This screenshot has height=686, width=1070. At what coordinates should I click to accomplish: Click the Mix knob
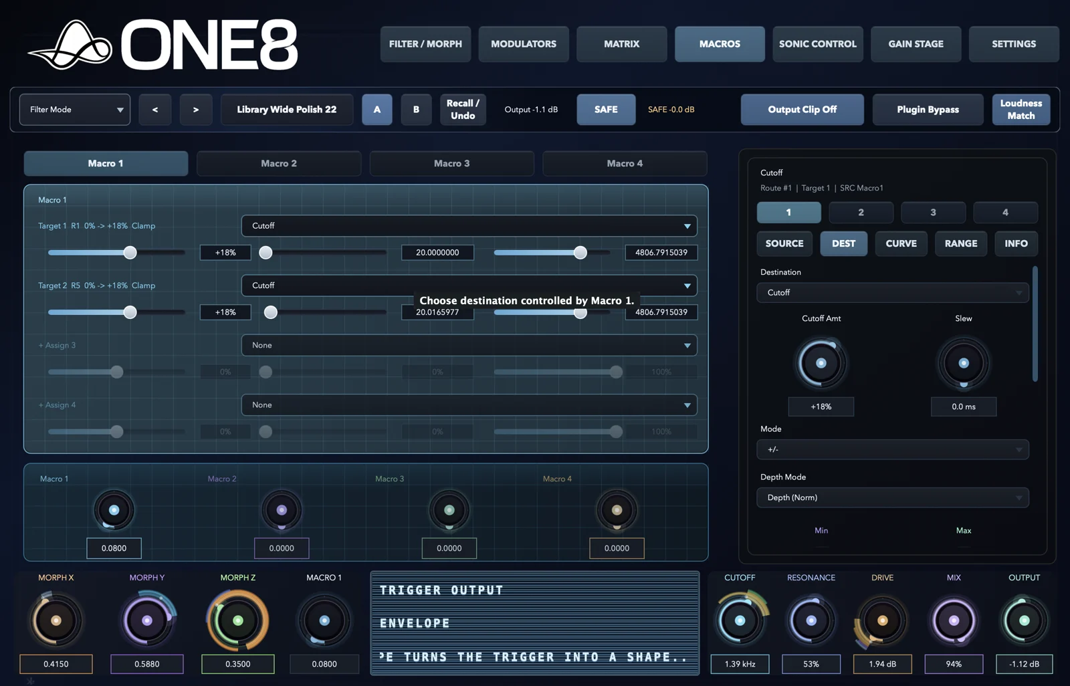click(954, 620)
